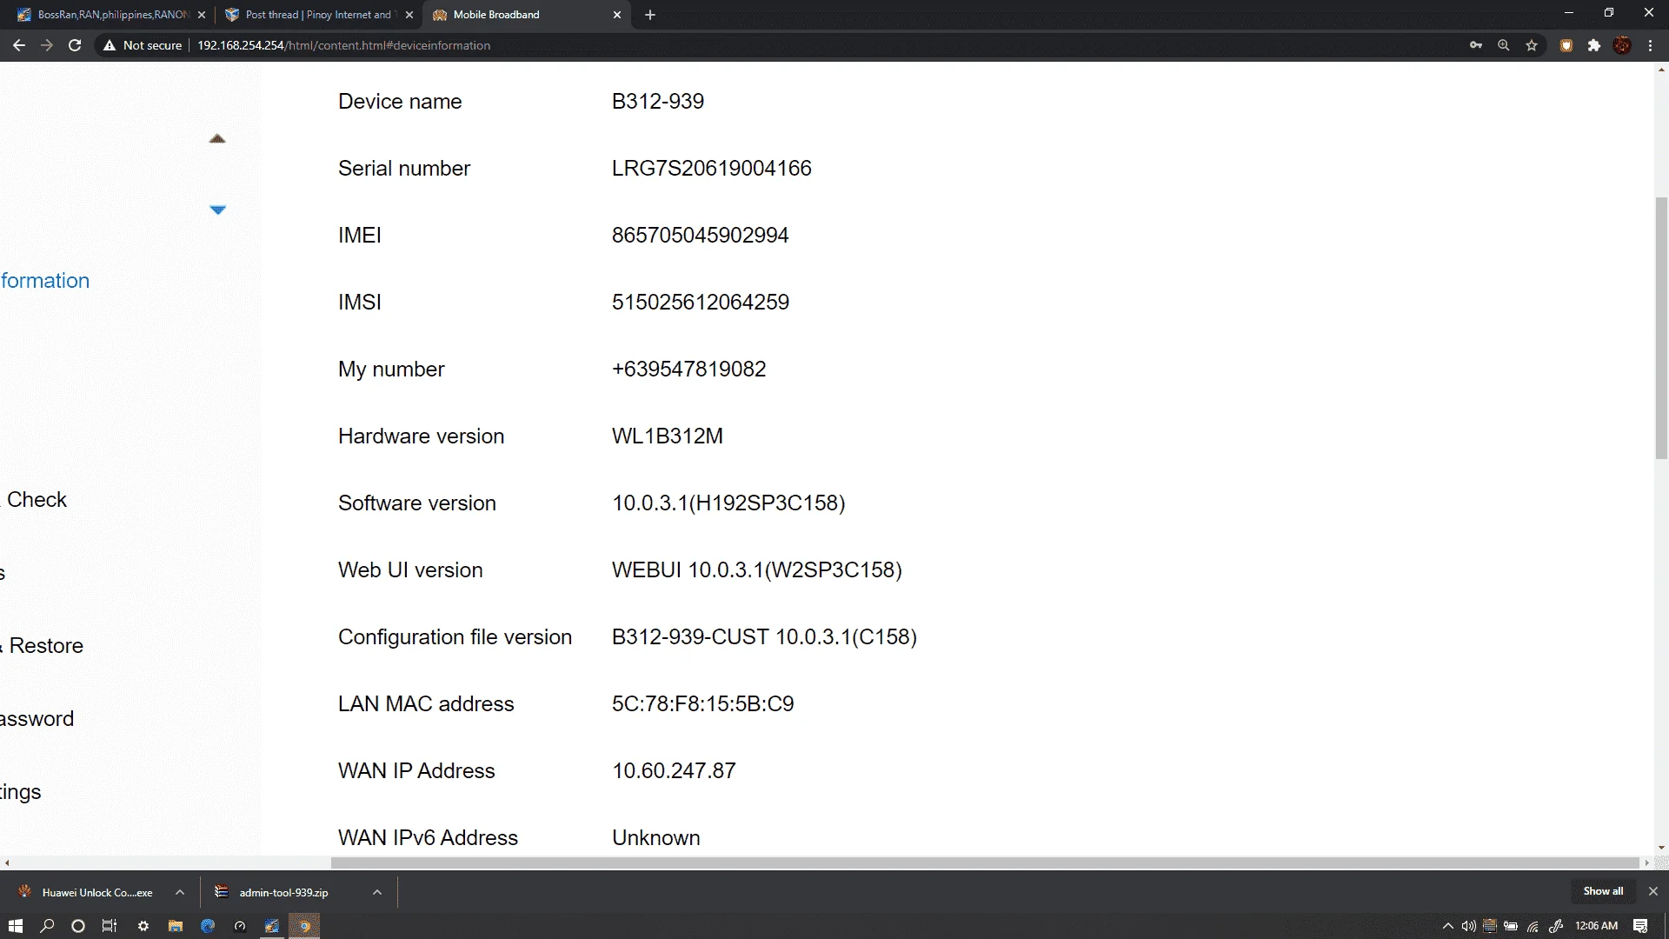Click the zoom magnifier in address bar

coord(1504,45)
